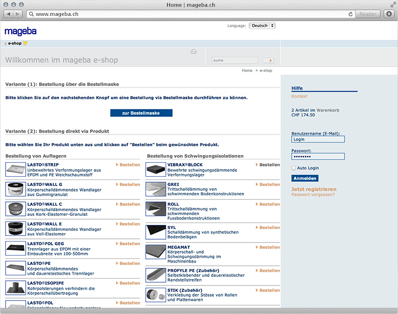Open the LASTO®ISOPIPE product thumbnail
This screenshot has width=398, height=314.
[15, 288]
